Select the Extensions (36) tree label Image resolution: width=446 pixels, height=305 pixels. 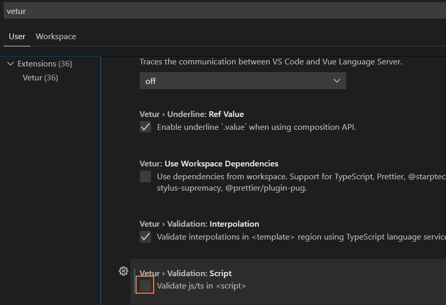coord(44,64)
